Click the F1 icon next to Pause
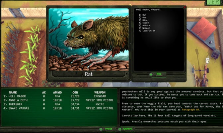The width and height of the screenshot is (223, 133). click(101, 129)
